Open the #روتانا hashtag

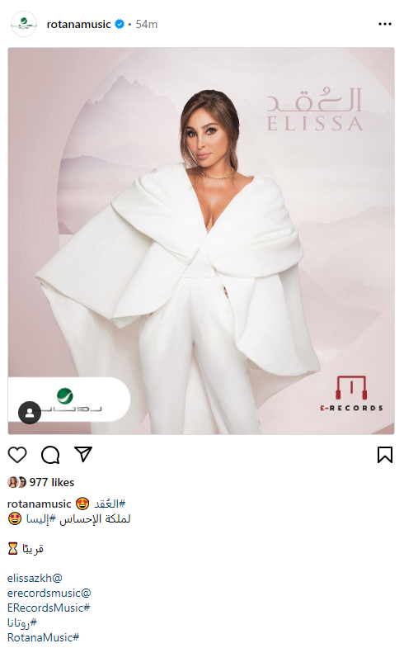(x=22, y=622)
